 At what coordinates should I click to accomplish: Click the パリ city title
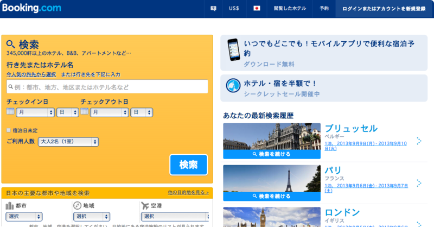(x=333, y=170)
